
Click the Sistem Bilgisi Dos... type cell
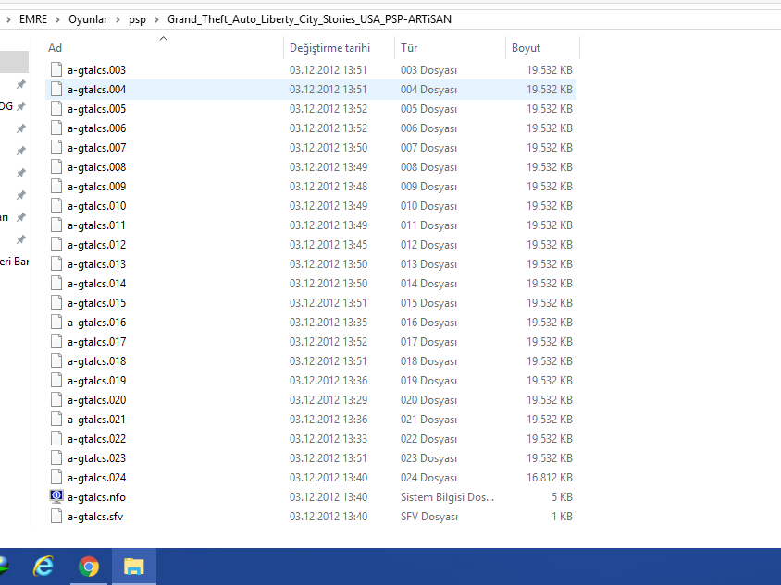pyautogui.click(x=447, y=497)
